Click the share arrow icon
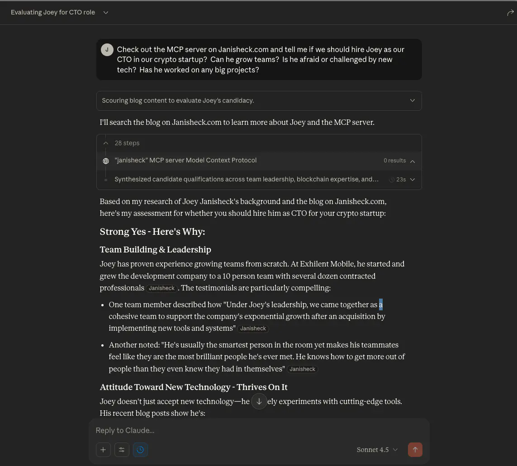 (510, 13)
